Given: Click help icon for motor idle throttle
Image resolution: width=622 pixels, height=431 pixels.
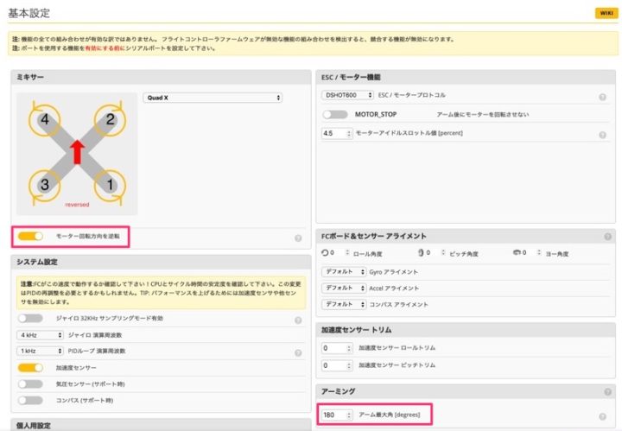Looking at the screenshot, I should coord(606,135).
